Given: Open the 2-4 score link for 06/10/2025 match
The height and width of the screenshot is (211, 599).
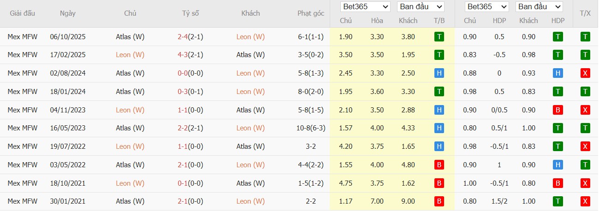Looking at the screenshot, I should pyautogui.click(x=183, y=37).
